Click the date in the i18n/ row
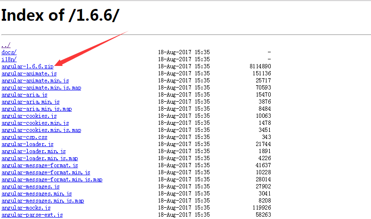Screen dimensions: 371x219 pos(184,59)
